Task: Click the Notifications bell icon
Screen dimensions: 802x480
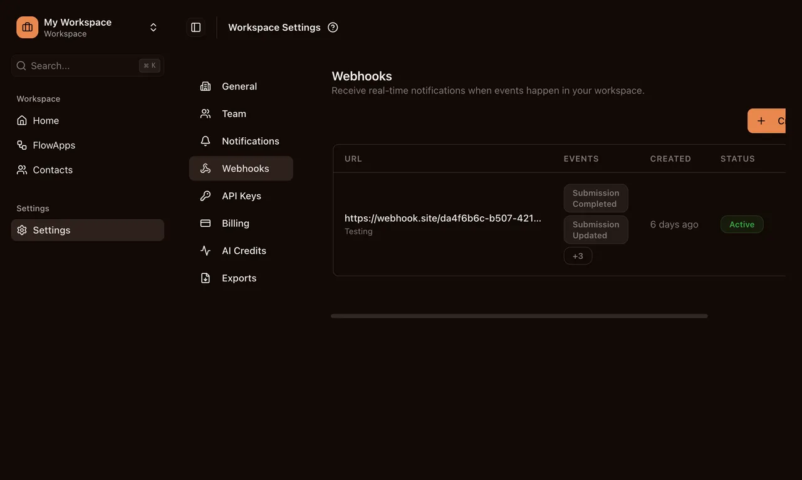Action: point(206,140)
